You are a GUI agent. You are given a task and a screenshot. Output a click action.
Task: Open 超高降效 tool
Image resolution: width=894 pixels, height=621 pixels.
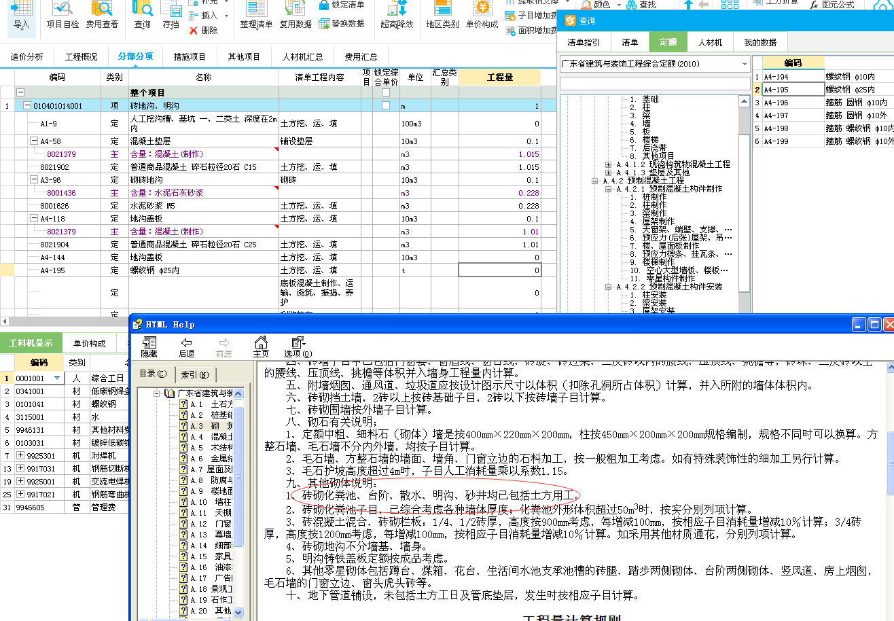coord(397,16)
